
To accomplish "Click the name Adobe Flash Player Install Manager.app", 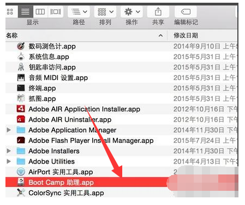I will click(91, 141).
